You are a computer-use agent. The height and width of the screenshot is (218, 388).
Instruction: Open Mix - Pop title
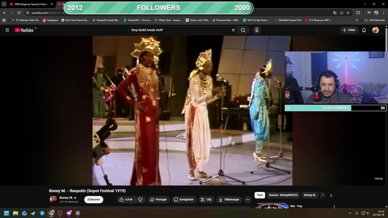pos(296,206)
